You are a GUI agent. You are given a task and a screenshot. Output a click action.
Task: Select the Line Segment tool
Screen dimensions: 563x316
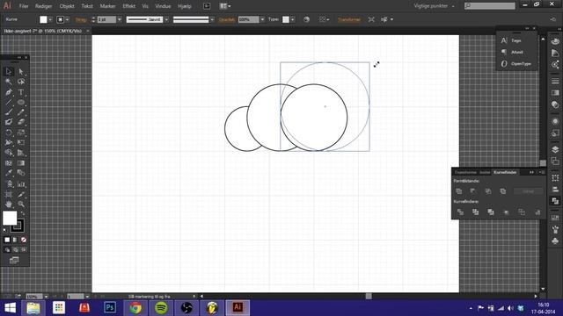click(9, 103)
